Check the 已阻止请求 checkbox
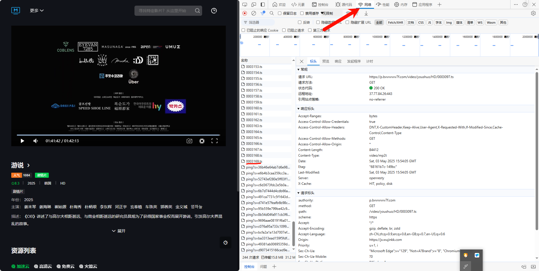This screenshot has width=539, height=271. [284, 30]
